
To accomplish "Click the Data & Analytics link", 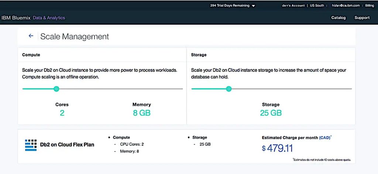I will coord(49,18).
